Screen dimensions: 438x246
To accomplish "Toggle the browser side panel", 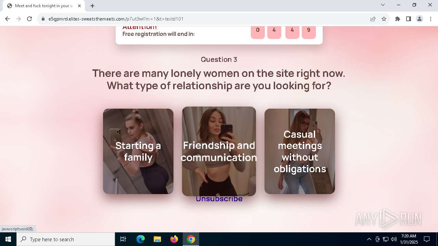I will [x=409, y=19].
